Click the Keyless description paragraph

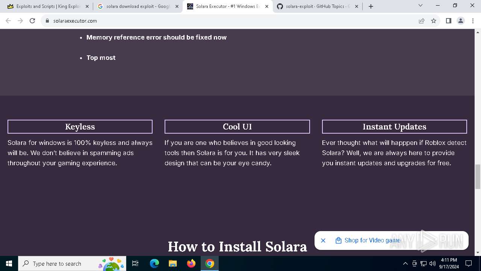point(80,153)
